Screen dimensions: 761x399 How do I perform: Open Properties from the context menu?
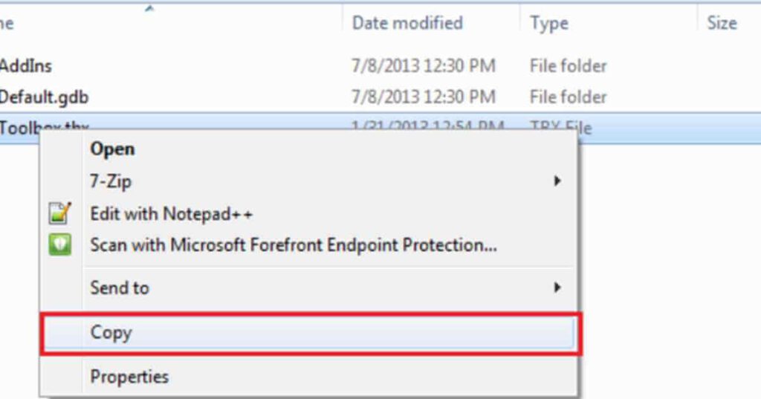pyautogui.click(x=129, y=377)
